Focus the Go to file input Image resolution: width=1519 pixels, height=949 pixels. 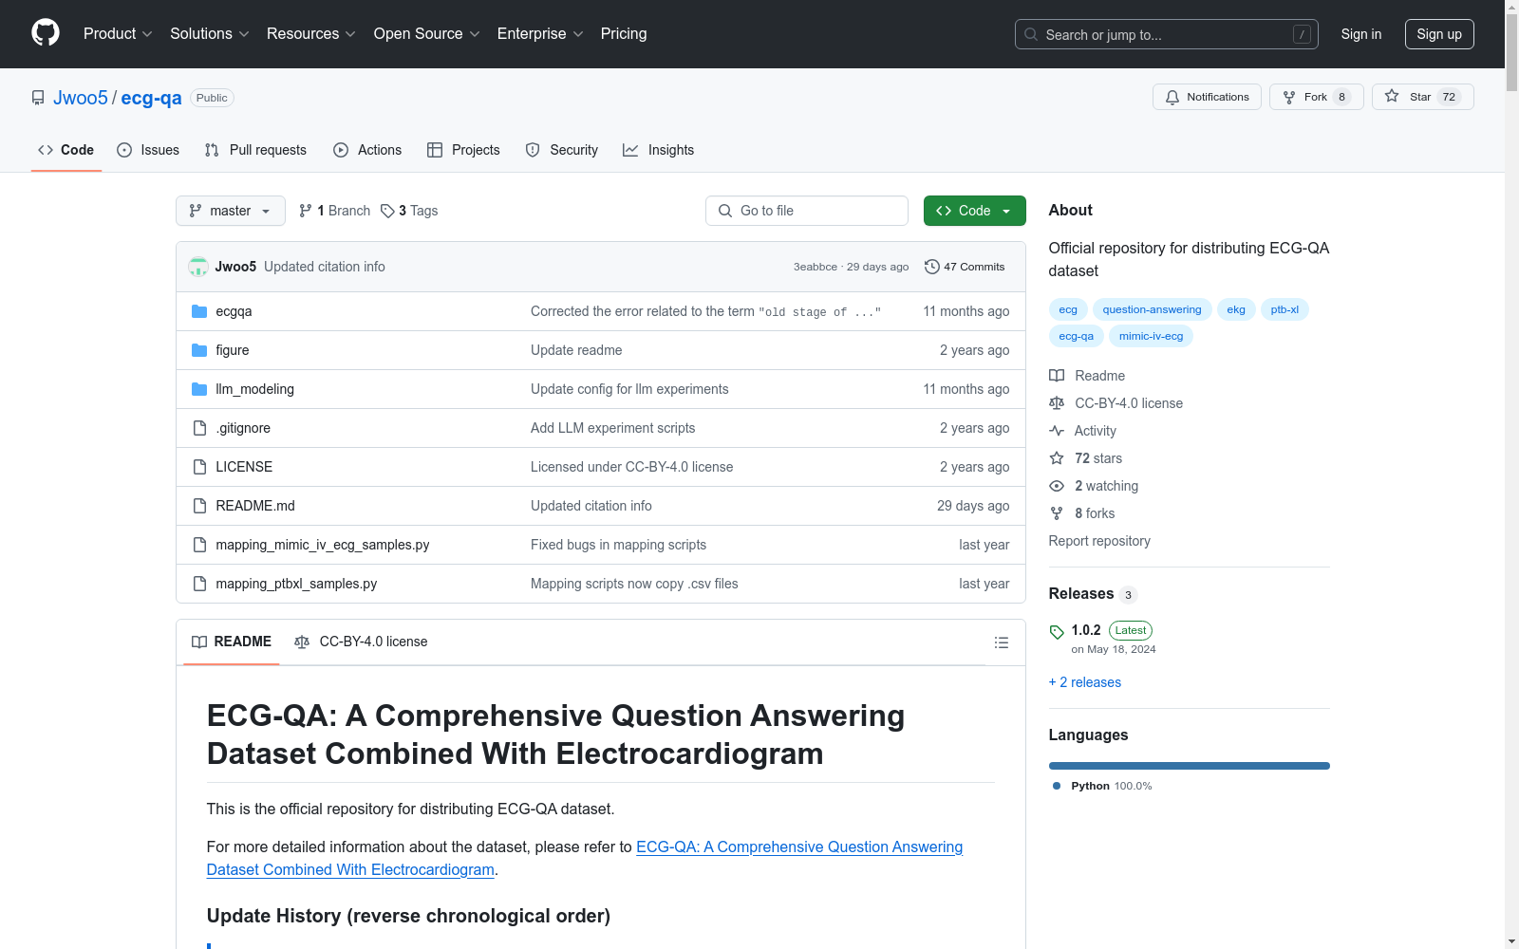point(807,211)
